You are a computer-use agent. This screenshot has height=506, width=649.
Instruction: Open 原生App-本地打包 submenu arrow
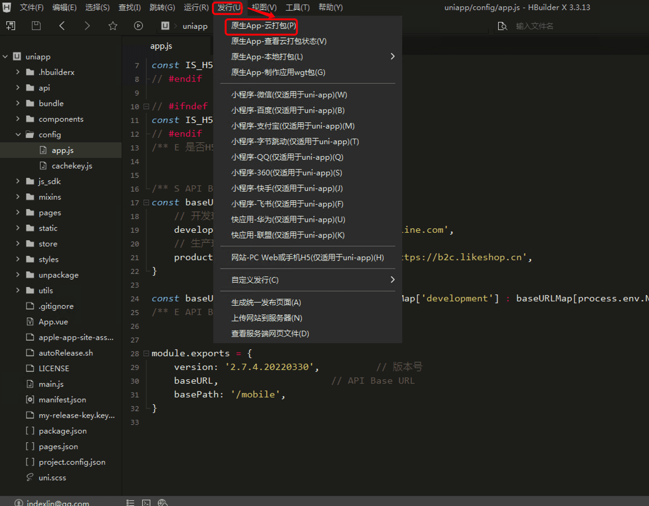[x=392, y=56]
